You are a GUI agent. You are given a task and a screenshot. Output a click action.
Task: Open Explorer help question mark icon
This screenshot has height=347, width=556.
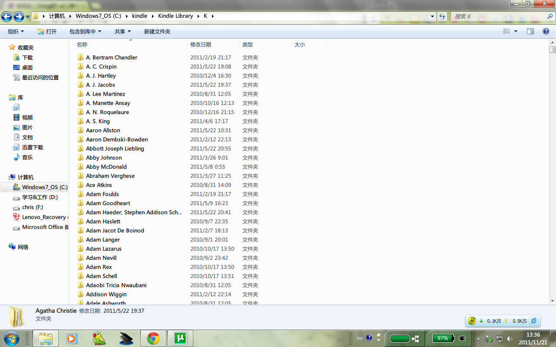coord(546,31)
